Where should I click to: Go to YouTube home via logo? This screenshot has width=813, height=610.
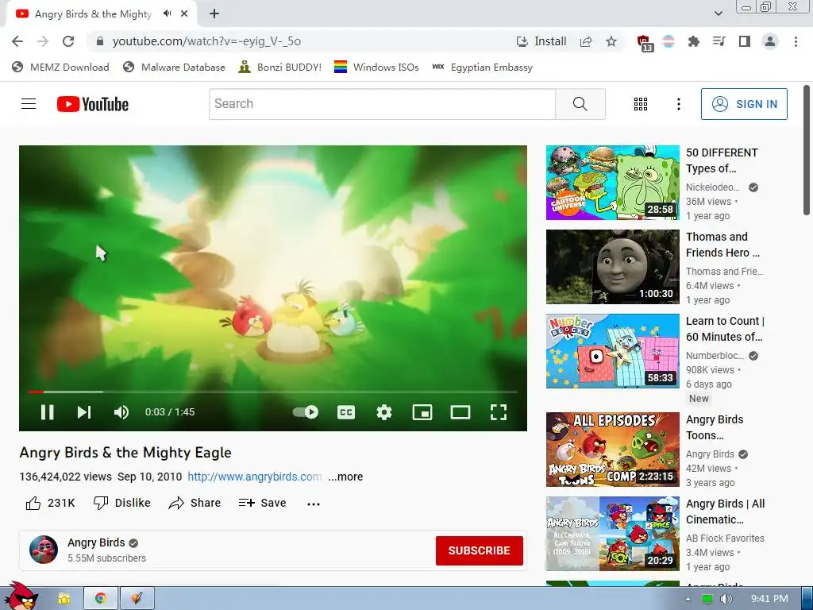[x=93, y=104]
